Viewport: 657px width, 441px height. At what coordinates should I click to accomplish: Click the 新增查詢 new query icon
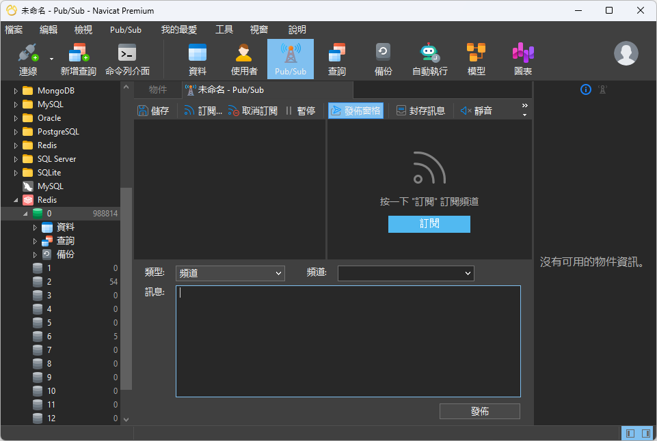coord(79,59)
